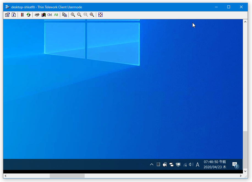Click the clipboard copy documents icon
This screenshot has height=182, width=252.
(65, 15)
